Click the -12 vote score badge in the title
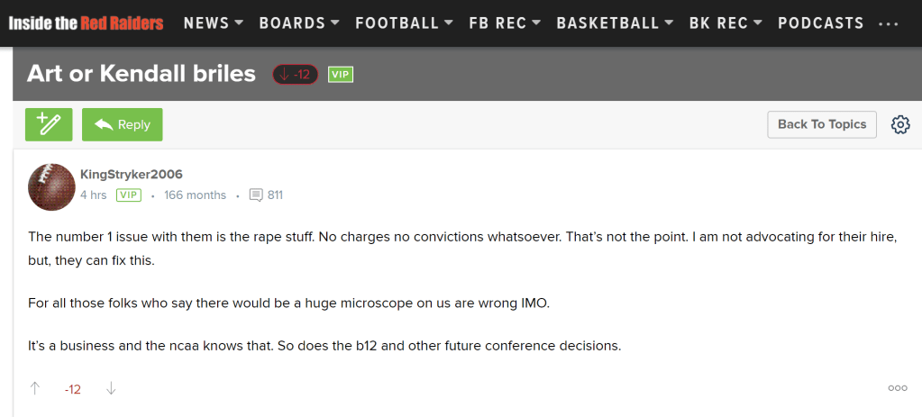This screenshot has height=417, width=922. (295, 74)
